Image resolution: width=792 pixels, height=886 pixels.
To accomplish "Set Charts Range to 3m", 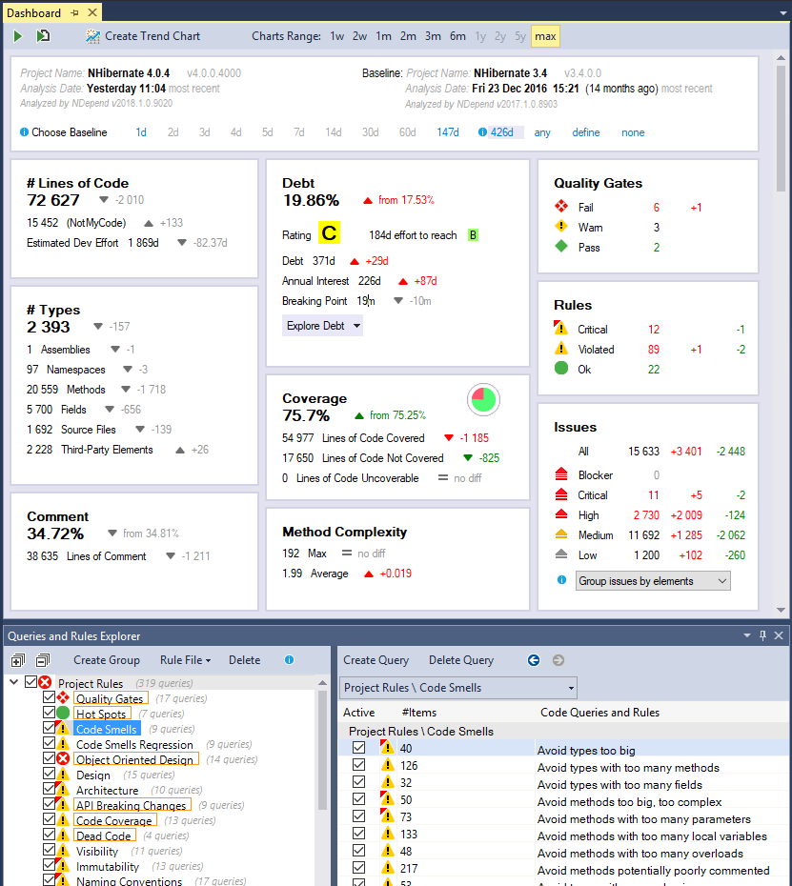I will click(x=433, y=36).
